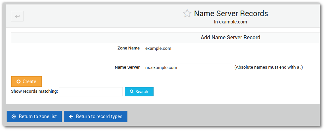Click the blue Search button
325x131 pixels.
coord(139,91)
